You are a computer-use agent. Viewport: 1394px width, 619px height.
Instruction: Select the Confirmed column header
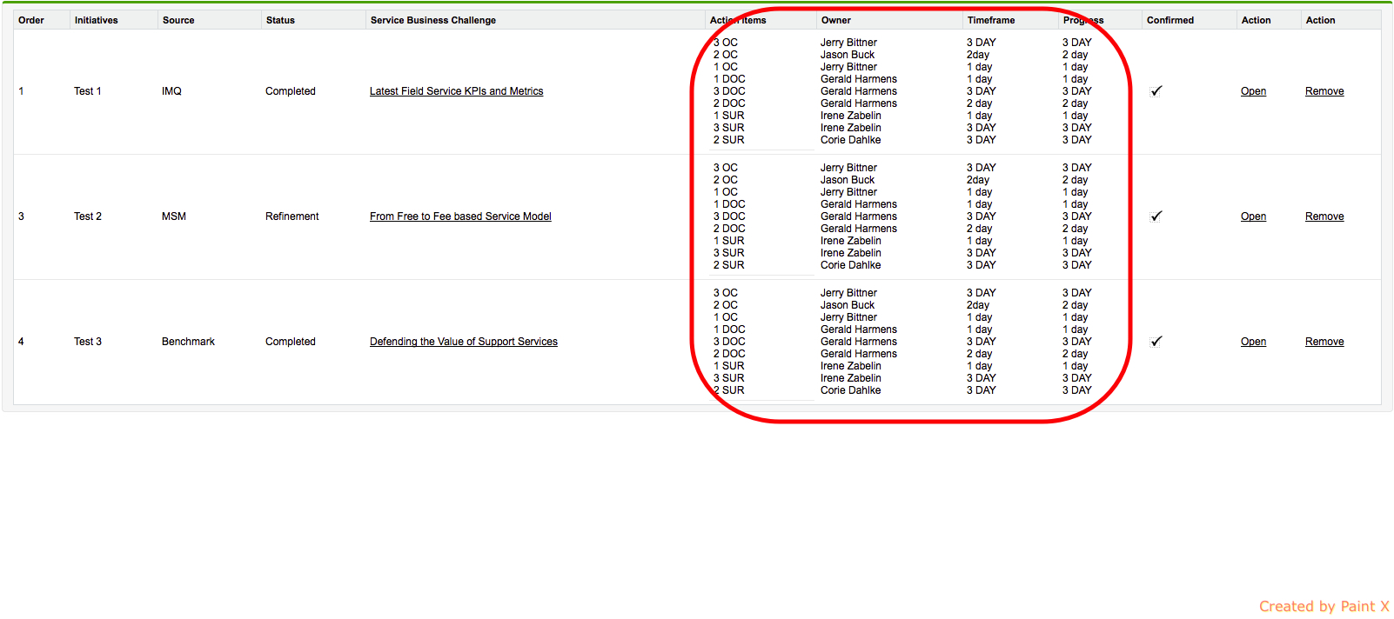[x=1170, y=20]
